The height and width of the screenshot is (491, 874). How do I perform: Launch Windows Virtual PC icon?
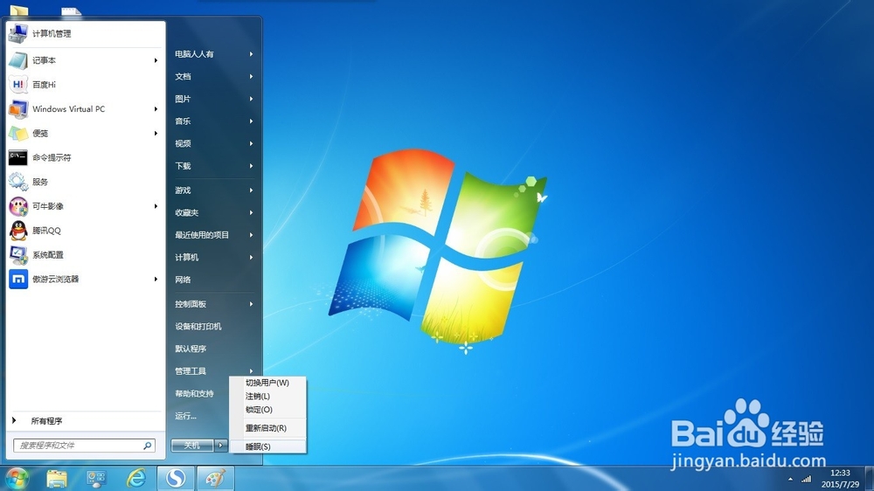point(17,108)
